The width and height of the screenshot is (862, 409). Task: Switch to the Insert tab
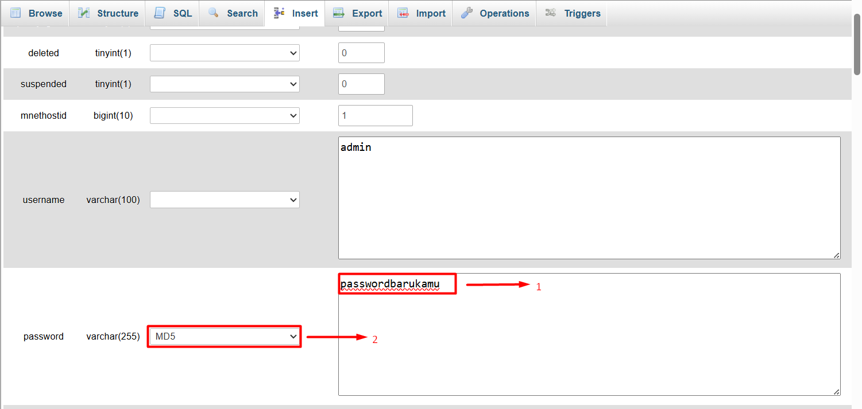coord(295,13)
